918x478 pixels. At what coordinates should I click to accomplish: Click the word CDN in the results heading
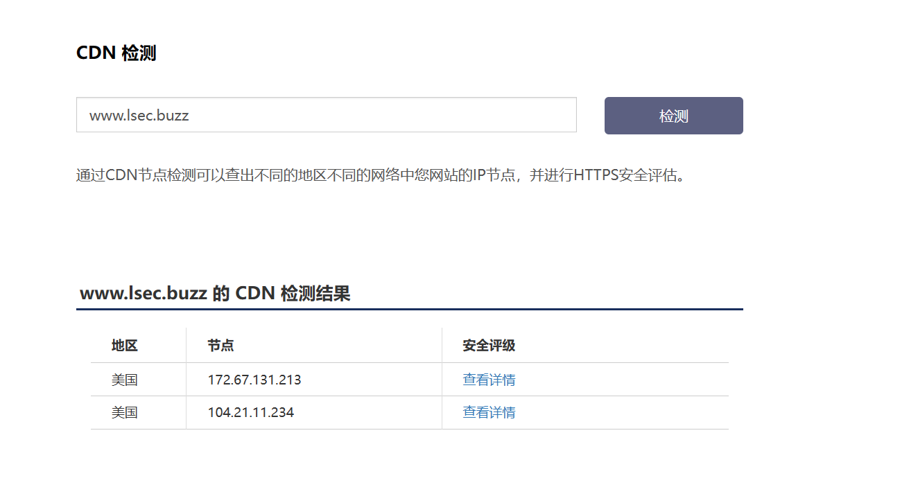coord(256,294)
